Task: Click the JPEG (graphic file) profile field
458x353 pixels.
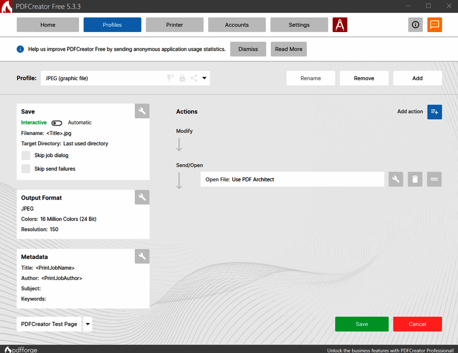Action: click(126, 78)
